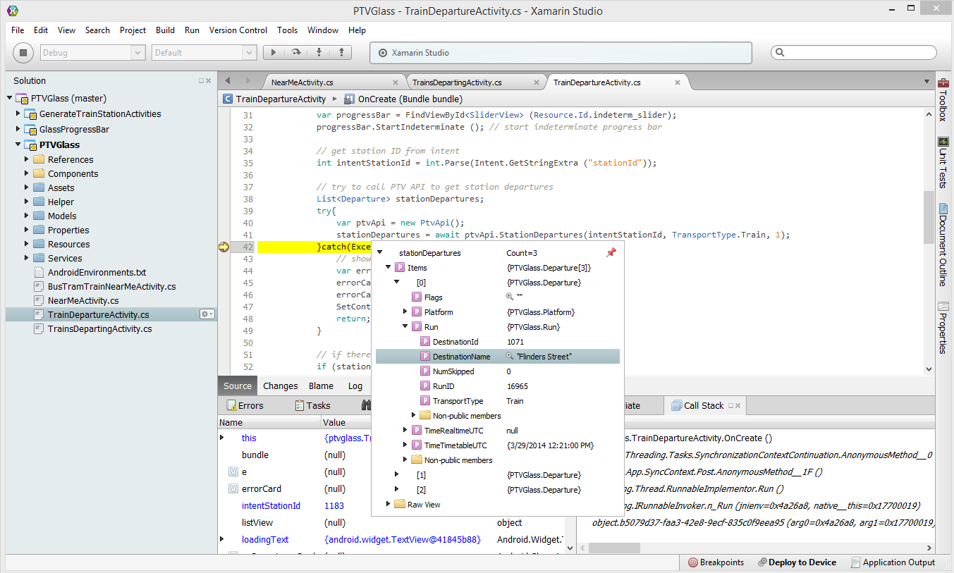Select TrainsDepartingActivity.cs in solution tree
The width and height of the screenshot is (954, 573).
click(x=99, y=328)
